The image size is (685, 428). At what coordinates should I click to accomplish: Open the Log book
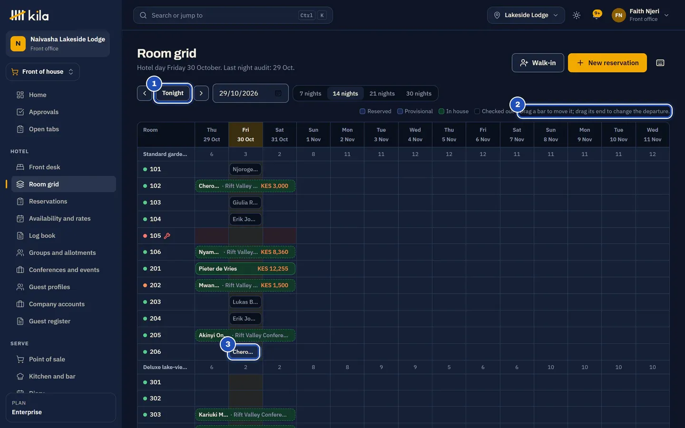click(x=64, y=236)
